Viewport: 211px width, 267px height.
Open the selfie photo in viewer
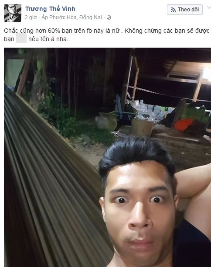tap(107, 157)
